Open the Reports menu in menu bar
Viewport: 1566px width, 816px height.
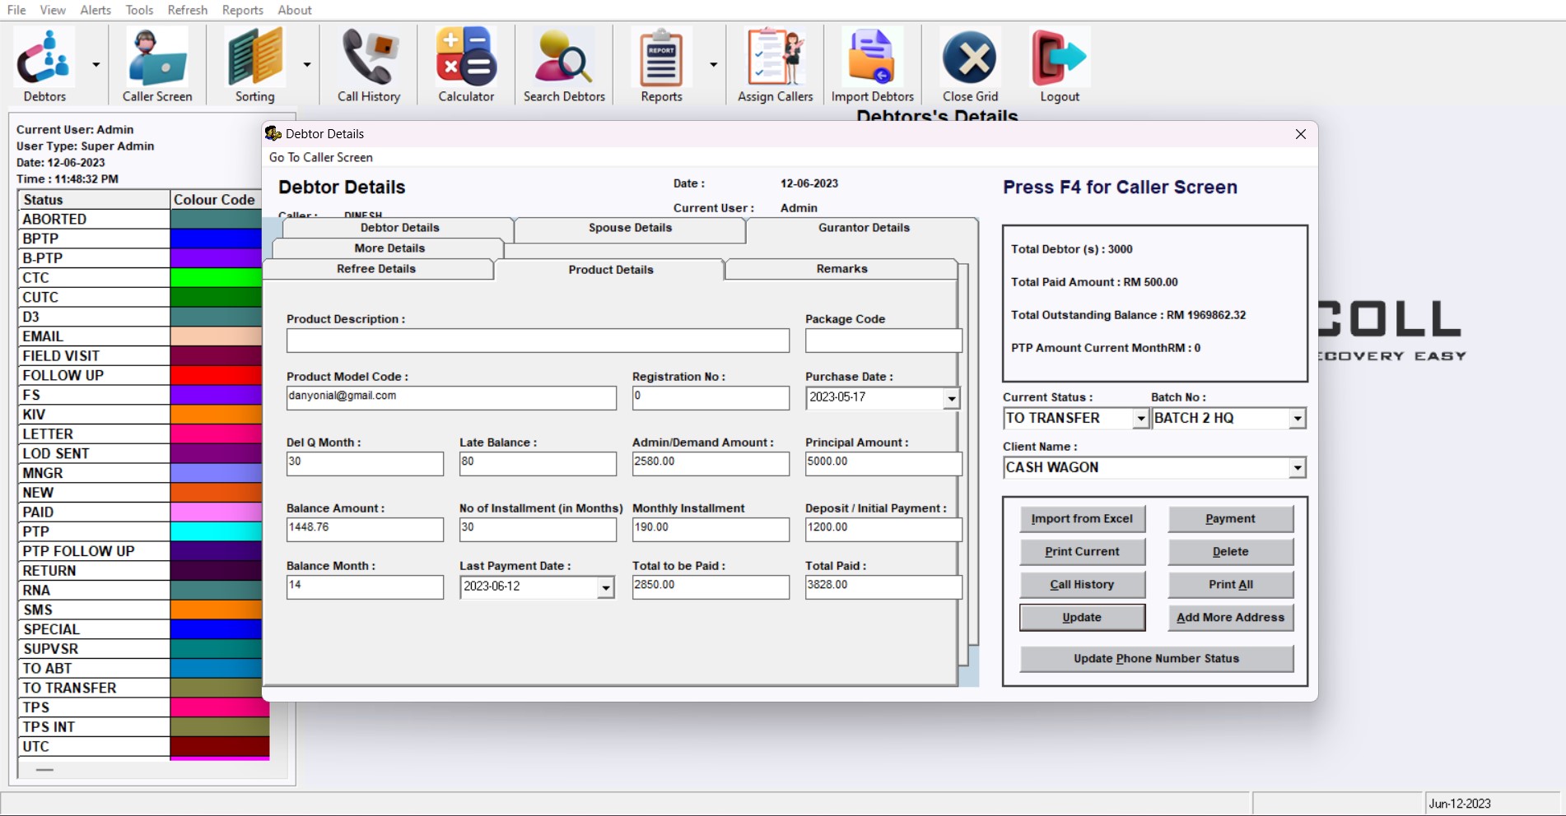click(242, 10)
